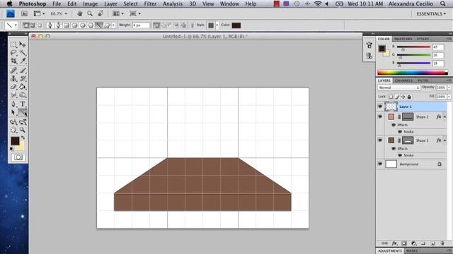Select the Magic Wand tool
This screenshot has height=254, width=453.
coord(23,53)
